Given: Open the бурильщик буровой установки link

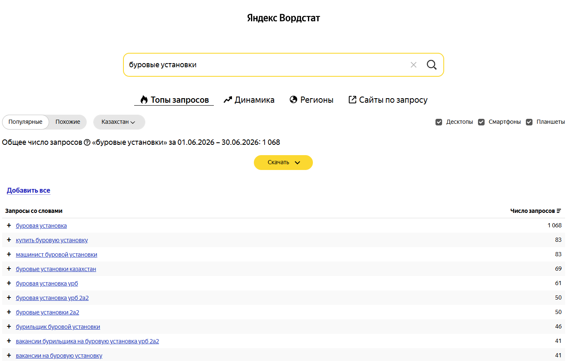Looking at the screenshot, I should pyautogui.click(x=58, y=327).
